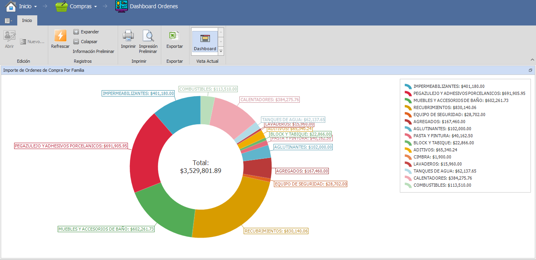Expand the Vista Actual gallery dropdown
The image size is (536, 260).
click(221, 51)
